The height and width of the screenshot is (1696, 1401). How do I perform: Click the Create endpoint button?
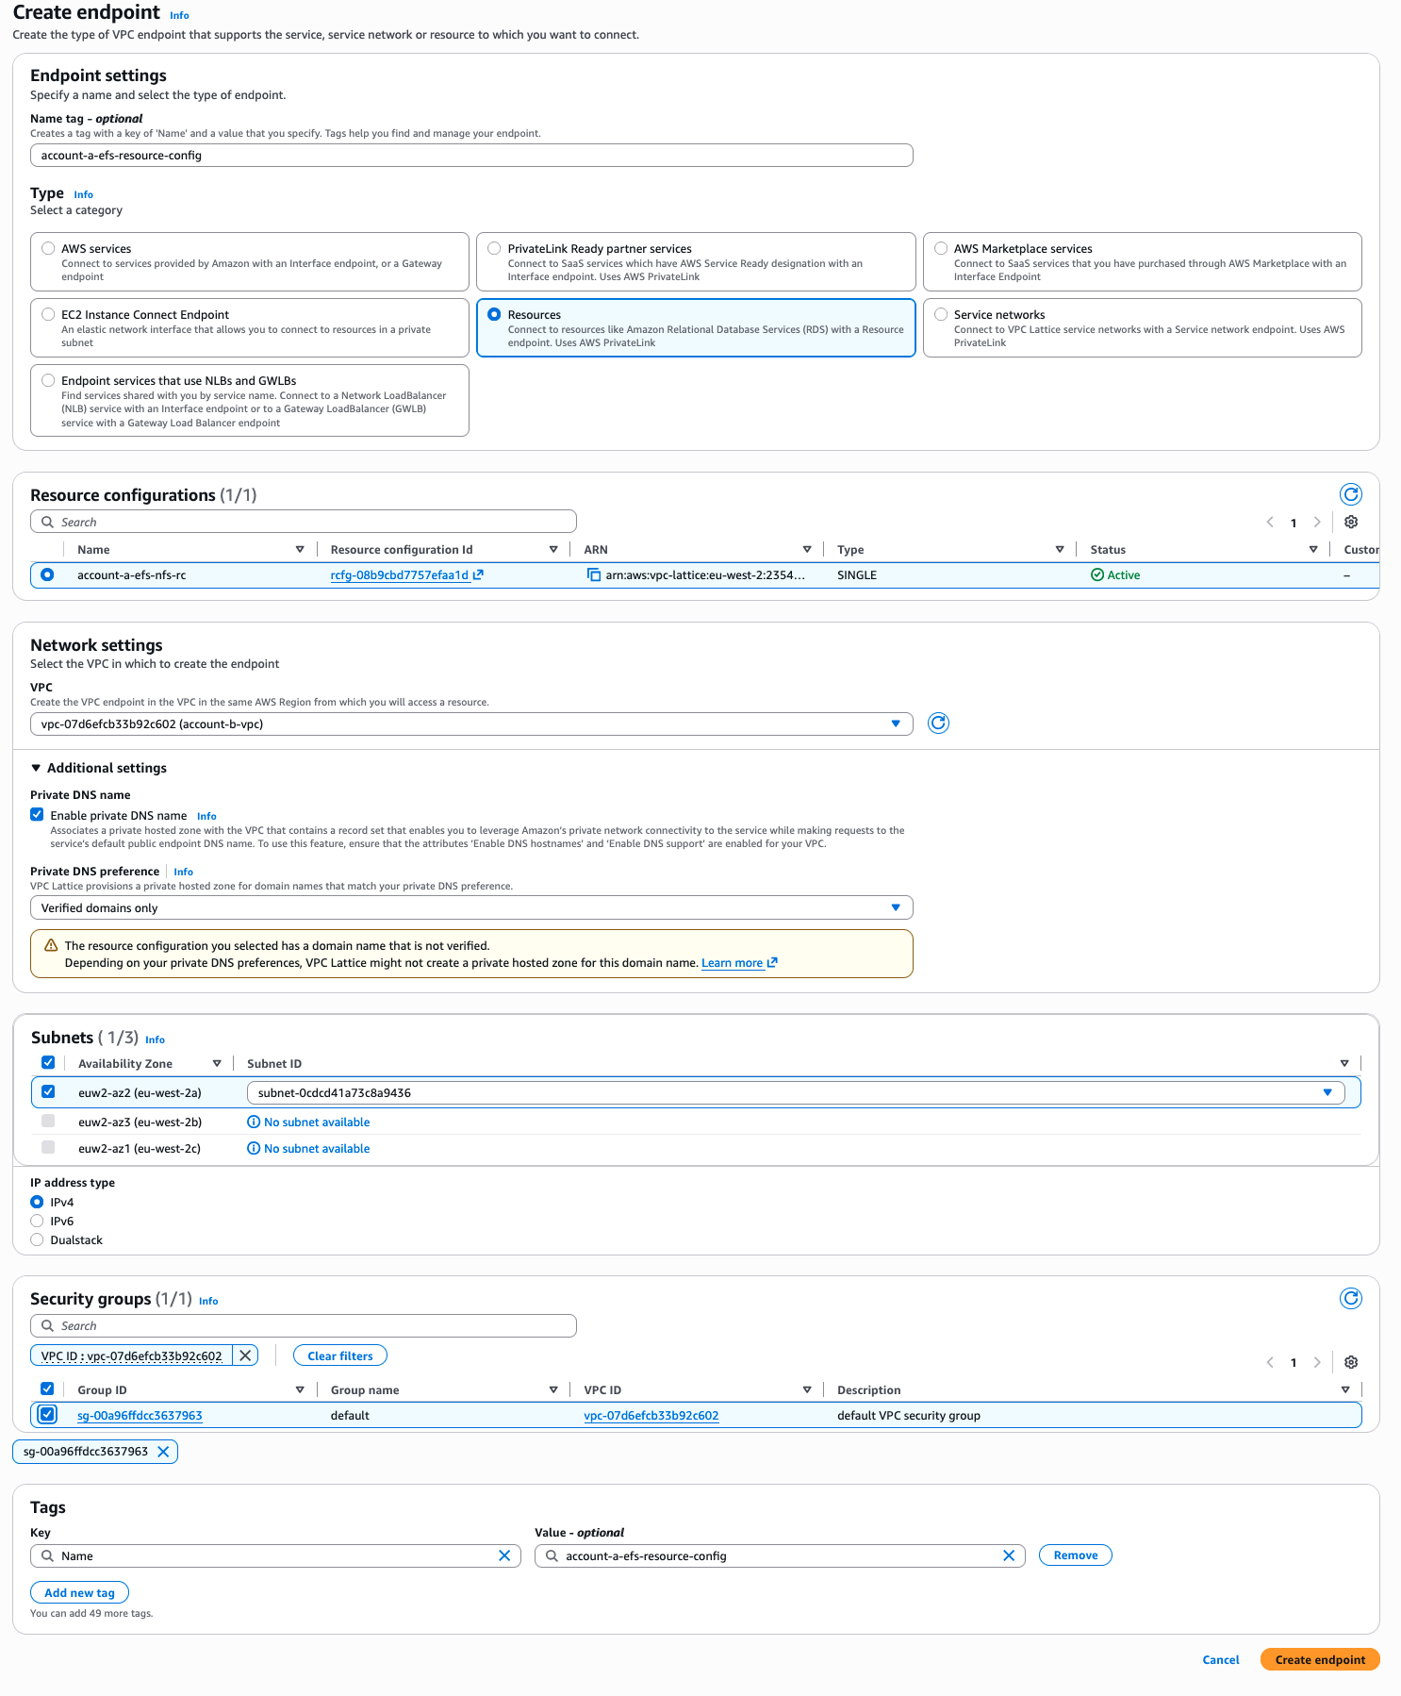[x=1319, y=1659]
